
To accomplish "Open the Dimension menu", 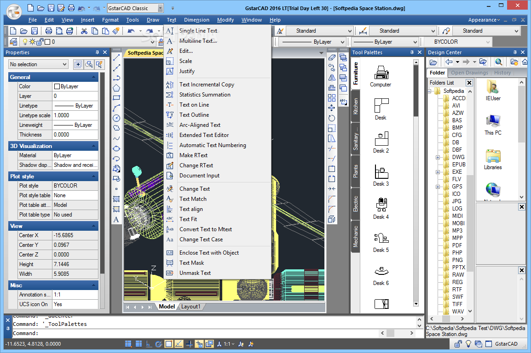I will [196, 20].
